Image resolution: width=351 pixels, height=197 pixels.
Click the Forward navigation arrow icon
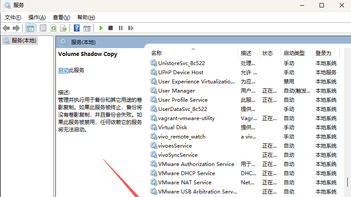coord(16,28)
